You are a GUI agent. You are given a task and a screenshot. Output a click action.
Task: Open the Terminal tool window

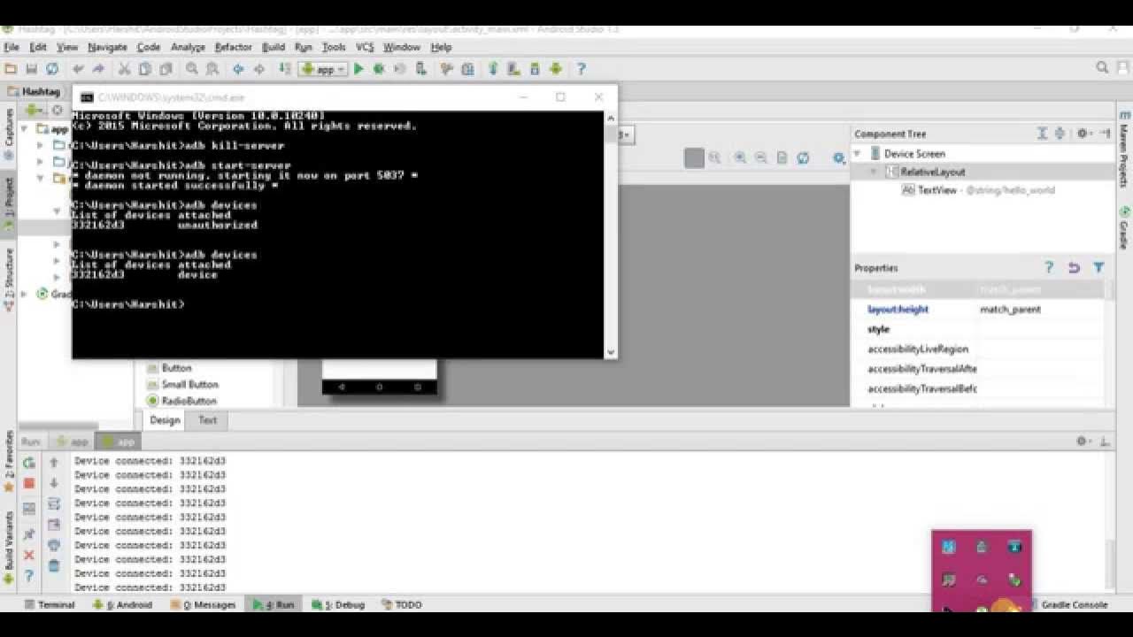click(50, 605)
